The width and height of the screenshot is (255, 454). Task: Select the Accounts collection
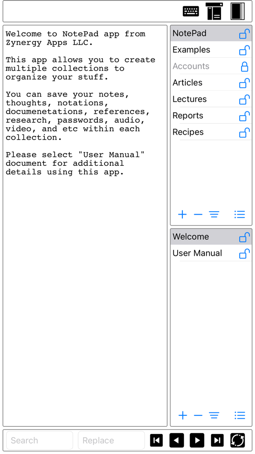(x=211, y=66)
